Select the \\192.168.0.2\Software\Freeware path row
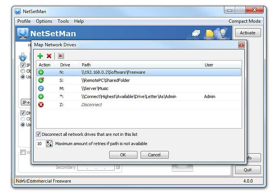The height and width of the screenshot is (193, 278). pyautogui.click(x=139, y=72)
